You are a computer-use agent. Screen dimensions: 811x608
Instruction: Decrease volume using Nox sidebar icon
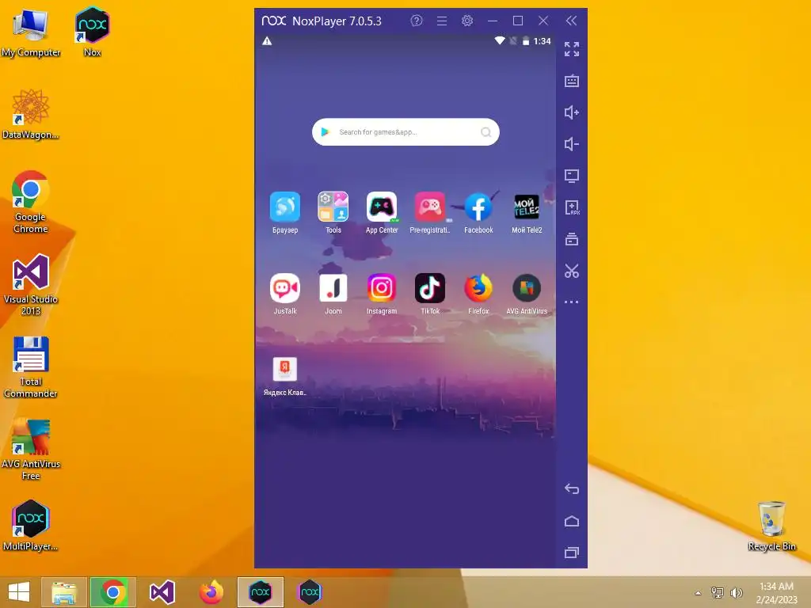[x=572, y=144]
